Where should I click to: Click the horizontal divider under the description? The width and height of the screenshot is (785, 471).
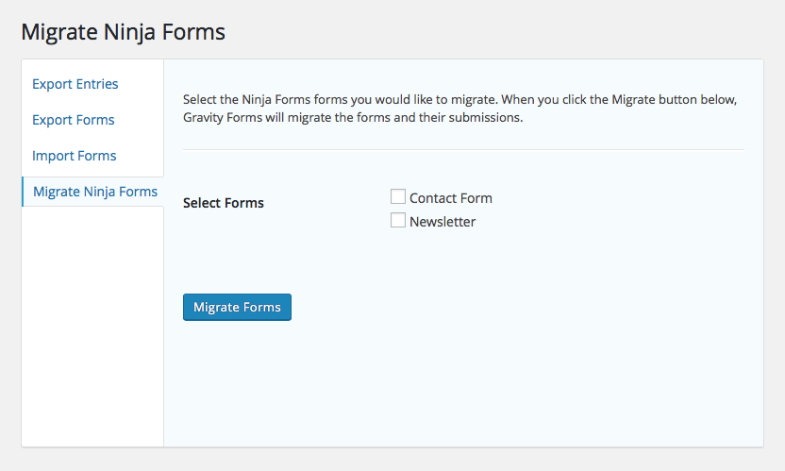click(463, 149)
